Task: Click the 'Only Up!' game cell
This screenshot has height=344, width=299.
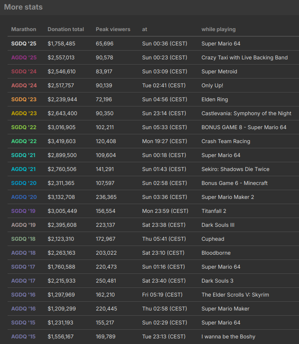Action: point(212,85)
